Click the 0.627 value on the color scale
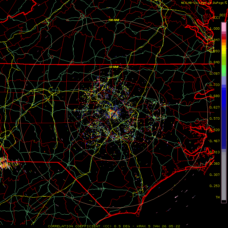The height and width of the screenshot is (228, 228). 215,107
